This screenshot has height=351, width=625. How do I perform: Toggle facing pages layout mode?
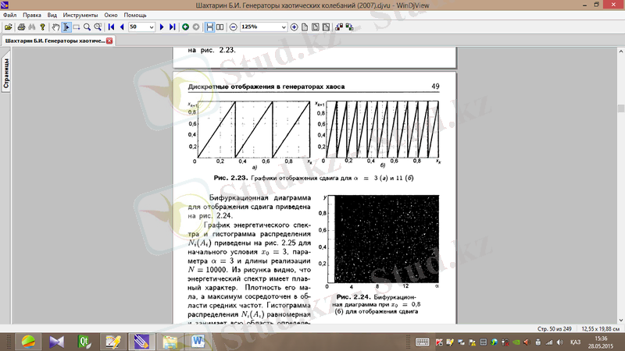220,27
